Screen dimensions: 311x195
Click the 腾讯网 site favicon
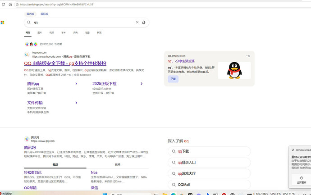(x=27, y=139)
